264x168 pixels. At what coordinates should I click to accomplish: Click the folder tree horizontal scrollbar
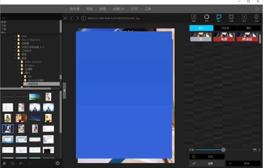pyautogui.click(x=26, y=88)
